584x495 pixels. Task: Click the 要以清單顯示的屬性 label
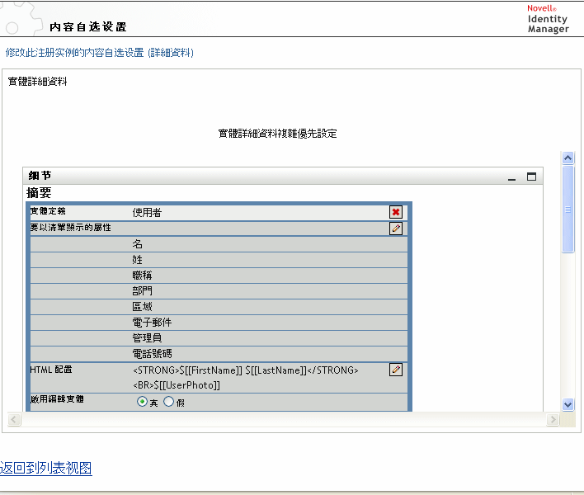point(70,227)
